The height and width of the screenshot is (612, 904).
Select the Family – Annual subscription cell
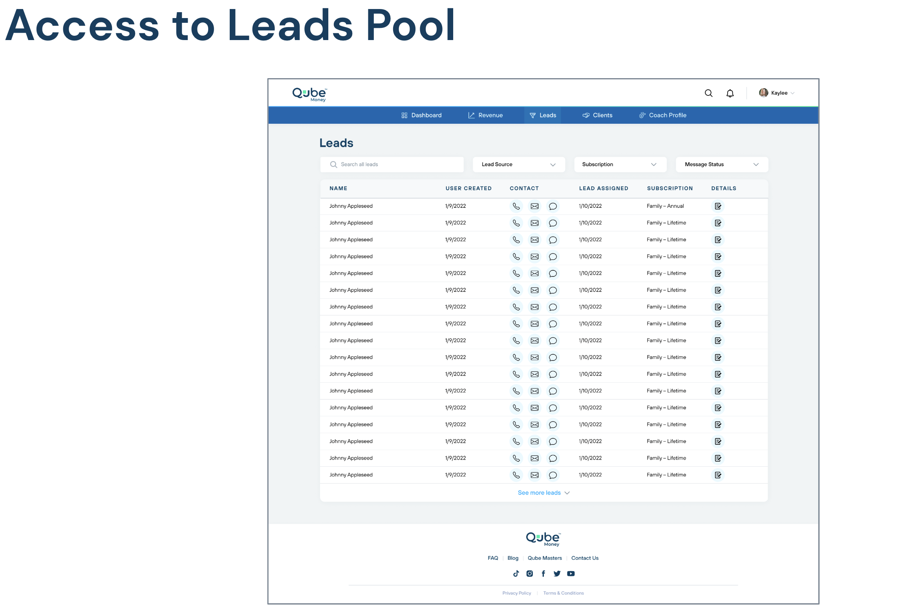pos(665,206)
